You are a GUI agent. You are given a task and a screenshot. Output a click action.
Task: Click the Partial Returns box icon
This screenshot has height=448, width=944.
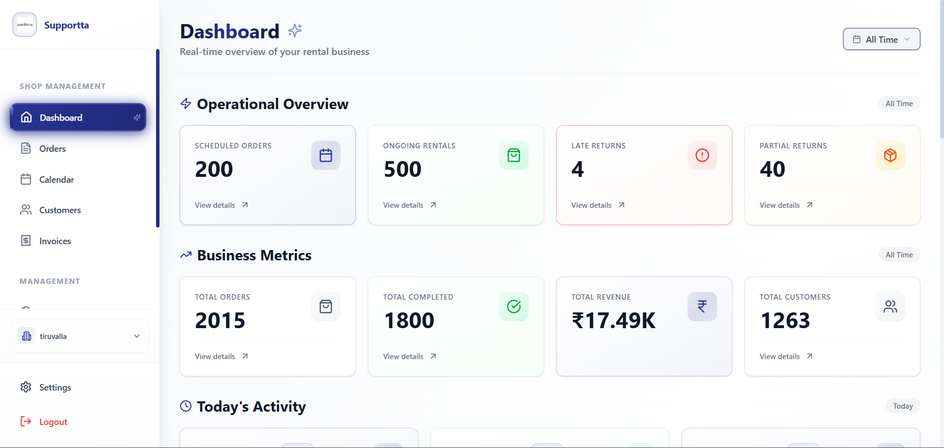pos(890,155)
